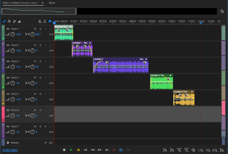Click the Track 6 name label
Image resolution: width=228 pixels, height=154 pixels.
coord(15,110)
